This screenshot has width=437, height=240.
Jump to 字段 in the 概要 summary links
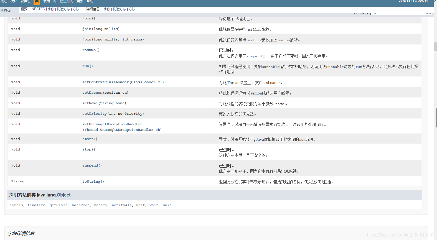51,9
